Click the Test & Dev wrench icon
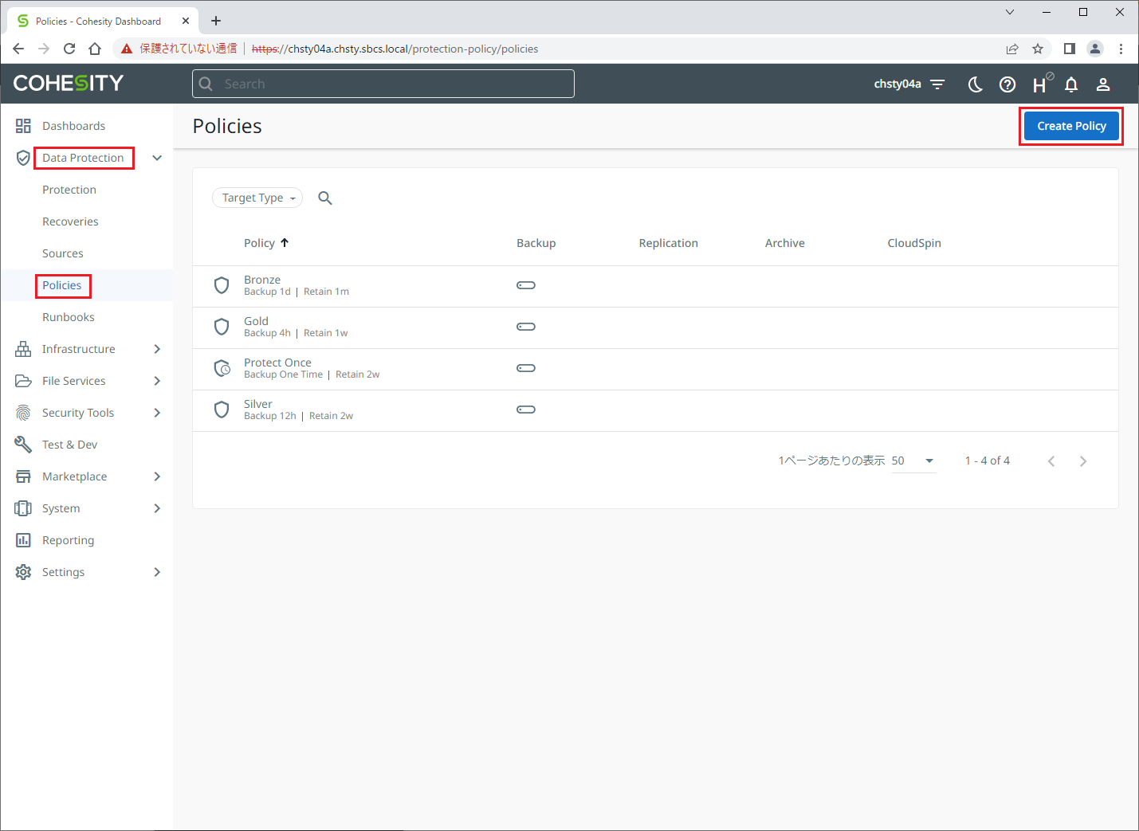Screen dimensions: 1139x831 tap(23, 445)
